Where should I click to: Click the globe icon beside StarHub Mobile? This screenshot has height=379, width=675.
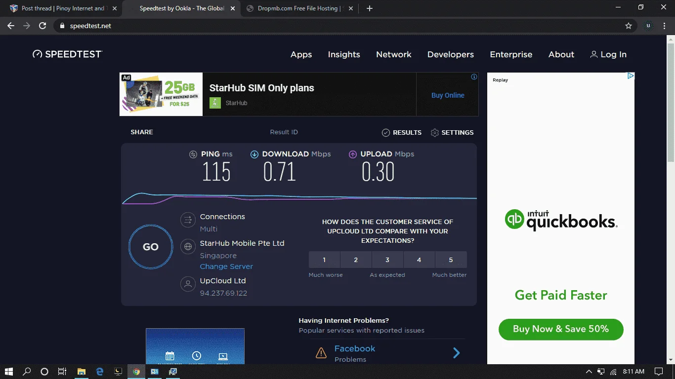tap(188, 246)
